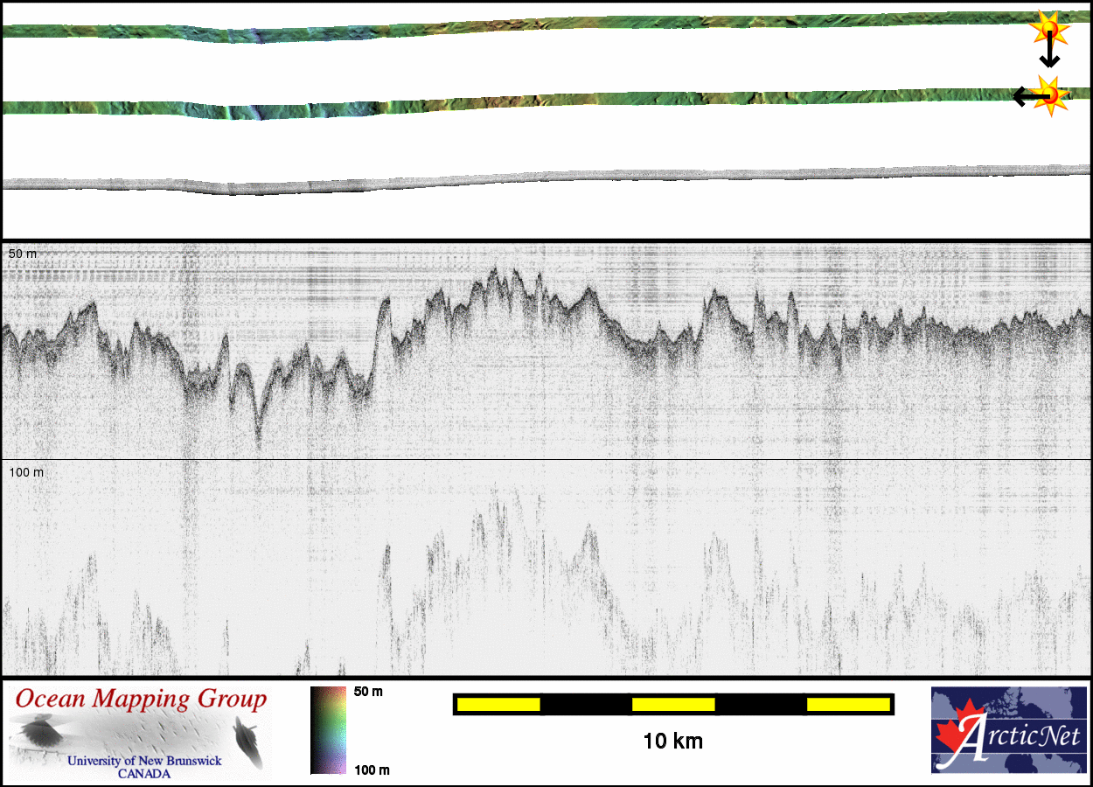The height and width of the screenshot is (787, 1093).
Task: Click the 50 m depth label in profile
Action: (x=23, y=254)
